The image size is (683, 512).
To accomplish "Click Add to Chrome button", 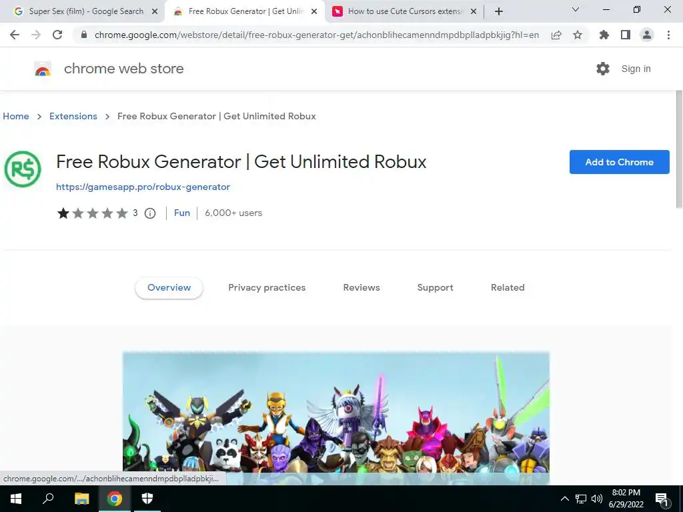I will pyautogui.click(x=619, y=162).
